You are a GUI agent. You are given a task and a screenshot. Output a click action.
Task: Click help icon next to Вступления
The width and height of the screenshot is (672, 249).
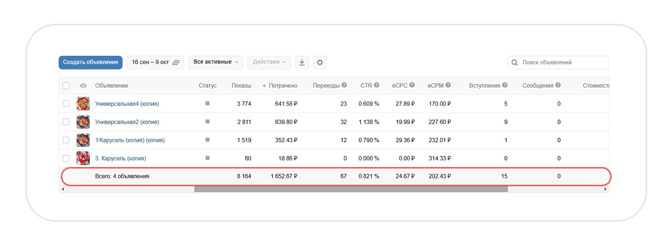point(505,86)
